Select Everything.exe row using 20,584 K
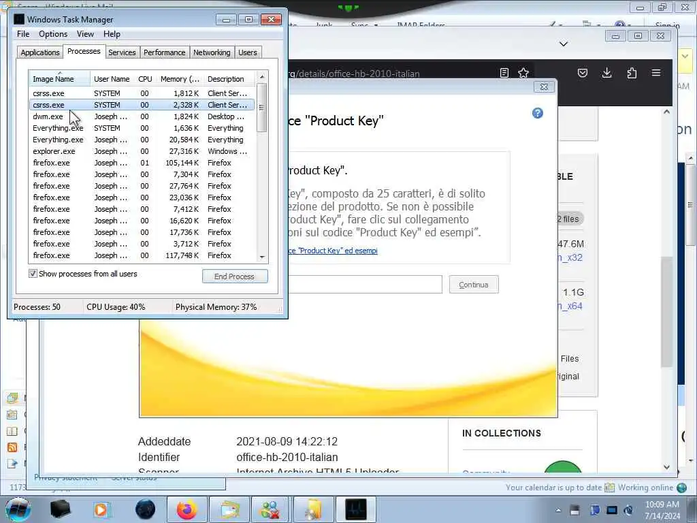This screenshot has height=523, width=697. coord(142,140)
